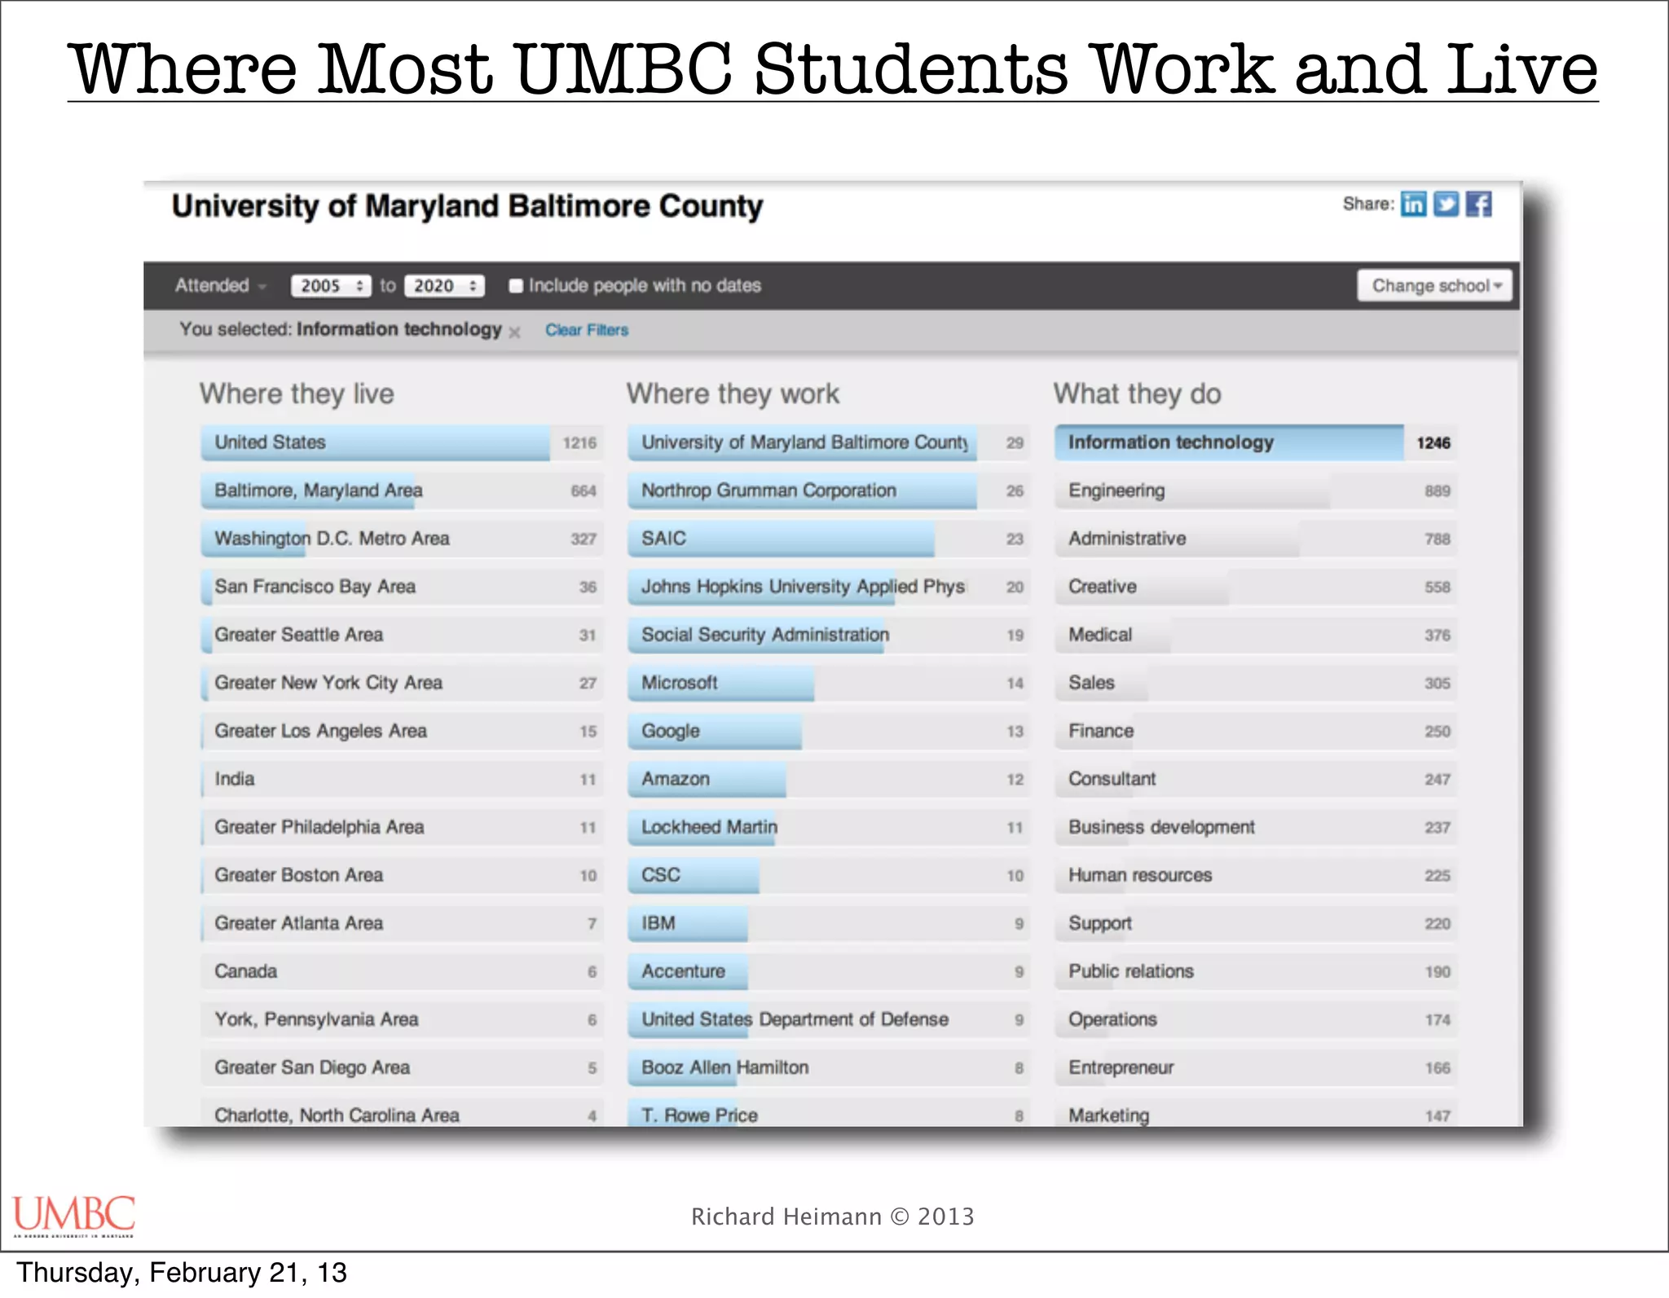The width and height of the screenshot is (1669, 1298).
Task: Filter by Booz Allen Hamilton
Action: pos(829,1067)
